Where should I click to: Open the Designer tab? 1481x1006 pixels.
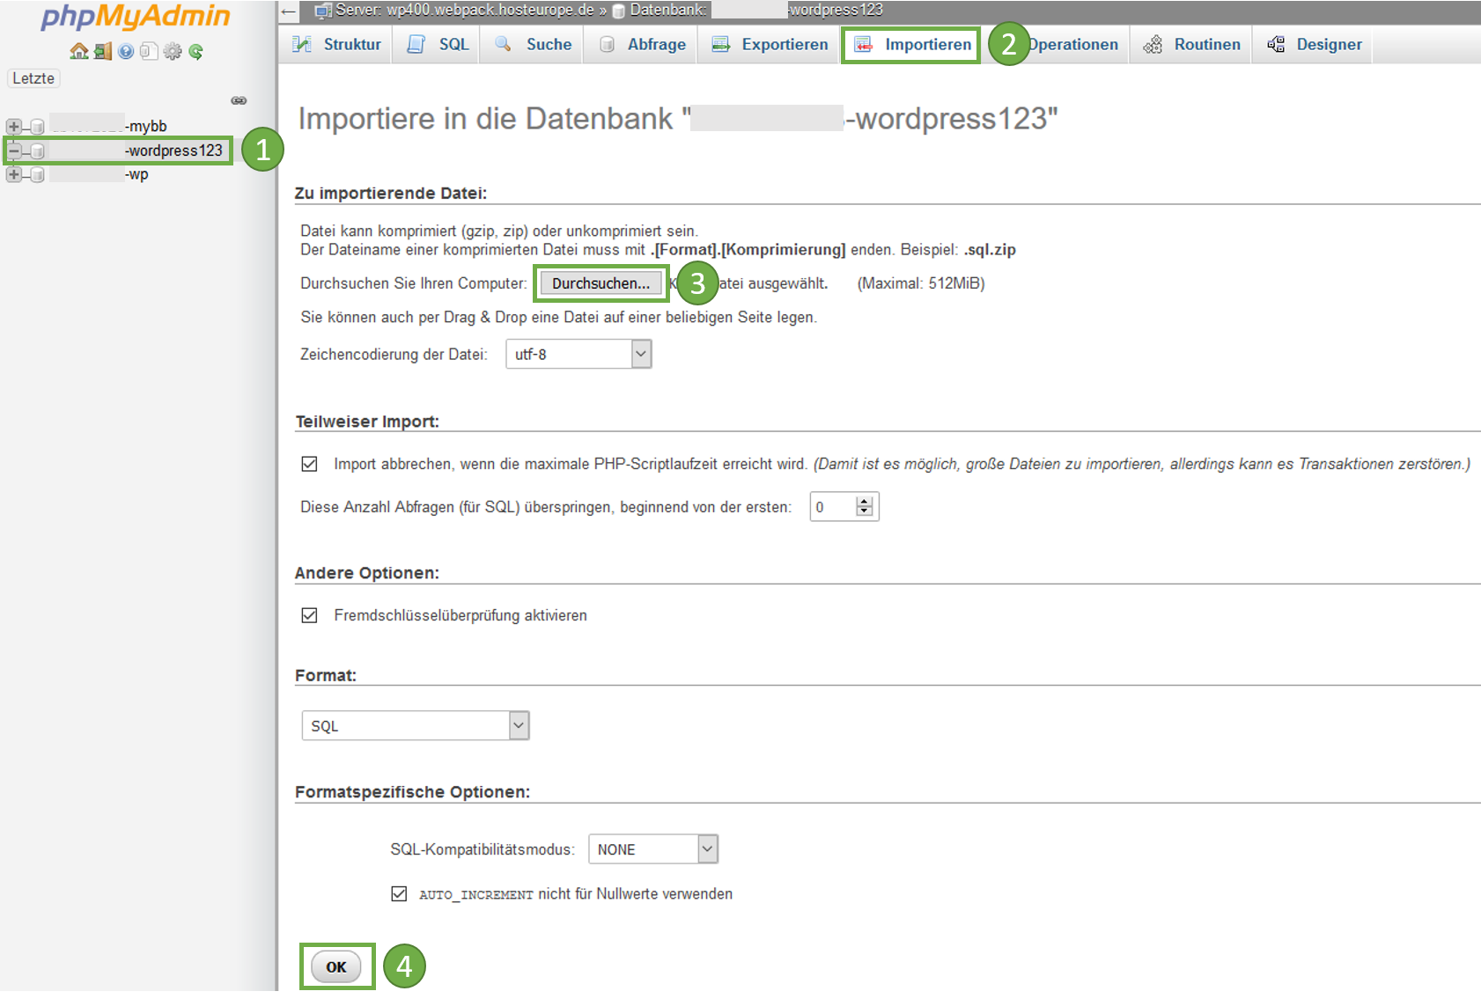1313,44
